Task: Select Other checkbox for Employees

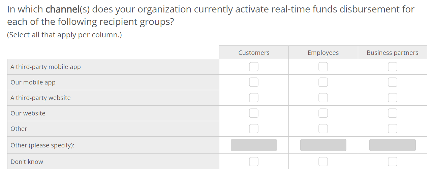Action: 323,129
